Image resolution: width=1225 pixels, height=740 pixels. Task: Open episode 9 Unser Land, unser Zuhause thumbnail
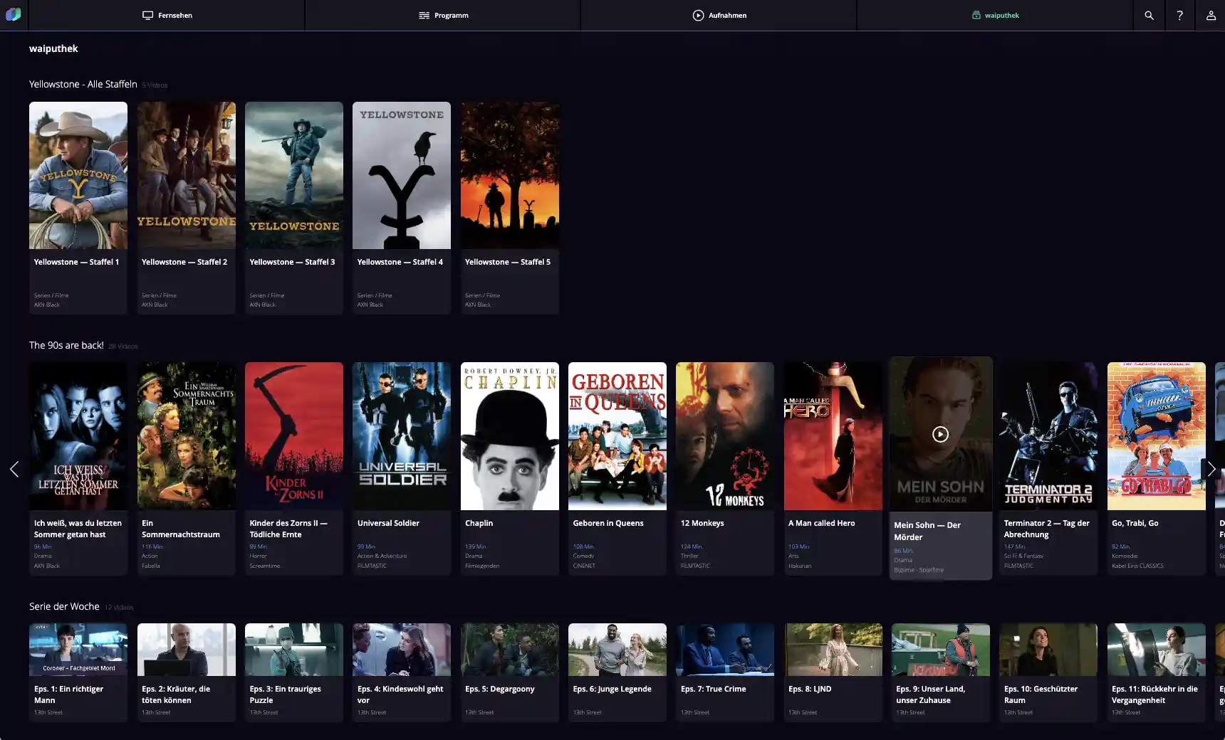(941, 650)
